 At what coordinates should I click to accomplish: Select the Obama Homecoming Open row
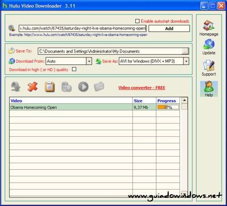(94, 107)
